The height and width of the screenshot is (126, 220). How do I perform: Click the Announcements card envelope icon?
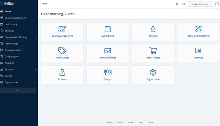107,51
